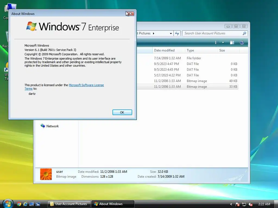Expand the breadcrumb arrow after Pictures

(154, 33)
